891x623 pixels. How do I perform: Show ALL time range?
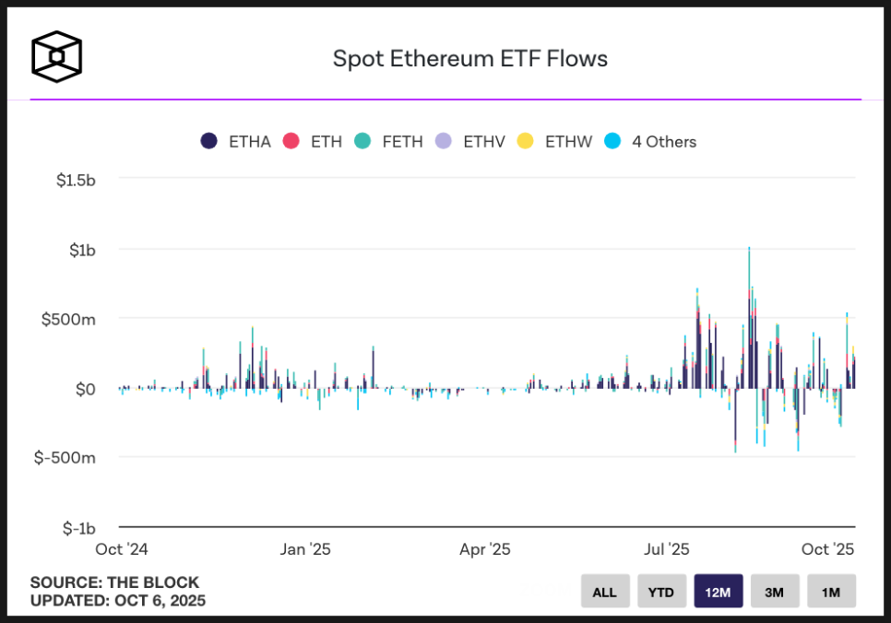605,592
